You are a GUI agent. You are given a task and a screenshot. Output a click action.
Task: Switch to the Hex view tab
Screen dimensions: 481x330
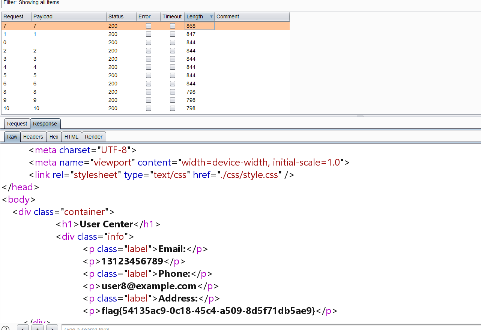[x=54, y=137]
